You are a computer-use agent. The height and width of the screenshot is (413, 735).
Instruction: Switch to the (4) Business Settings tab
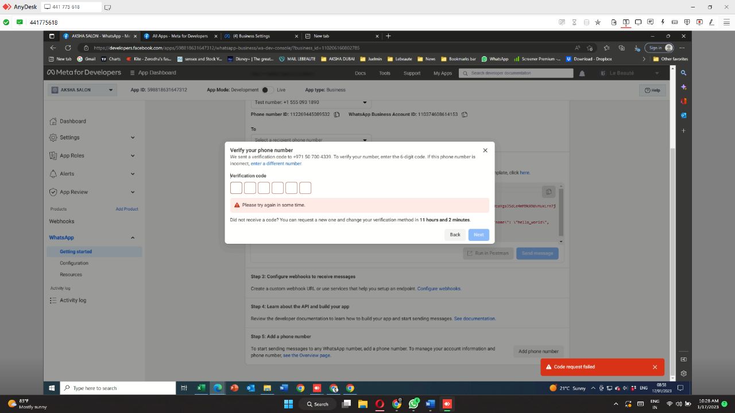point(261,36)
